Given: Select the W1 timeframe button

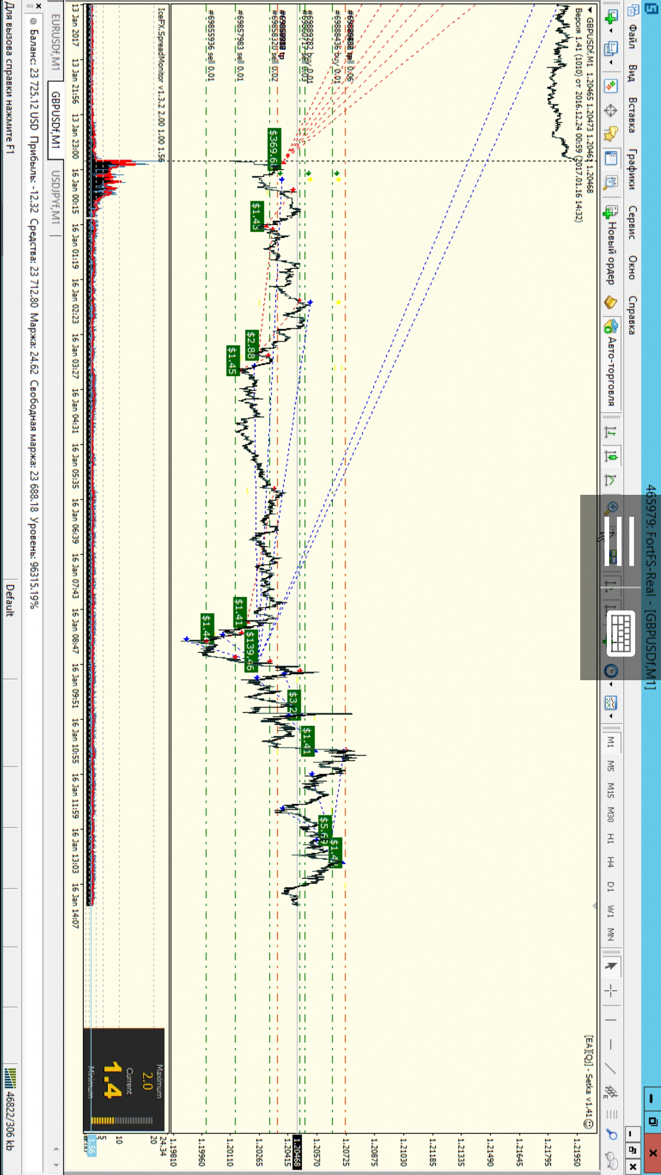Looking at the screenshot, I should click(x=611, y=911).
